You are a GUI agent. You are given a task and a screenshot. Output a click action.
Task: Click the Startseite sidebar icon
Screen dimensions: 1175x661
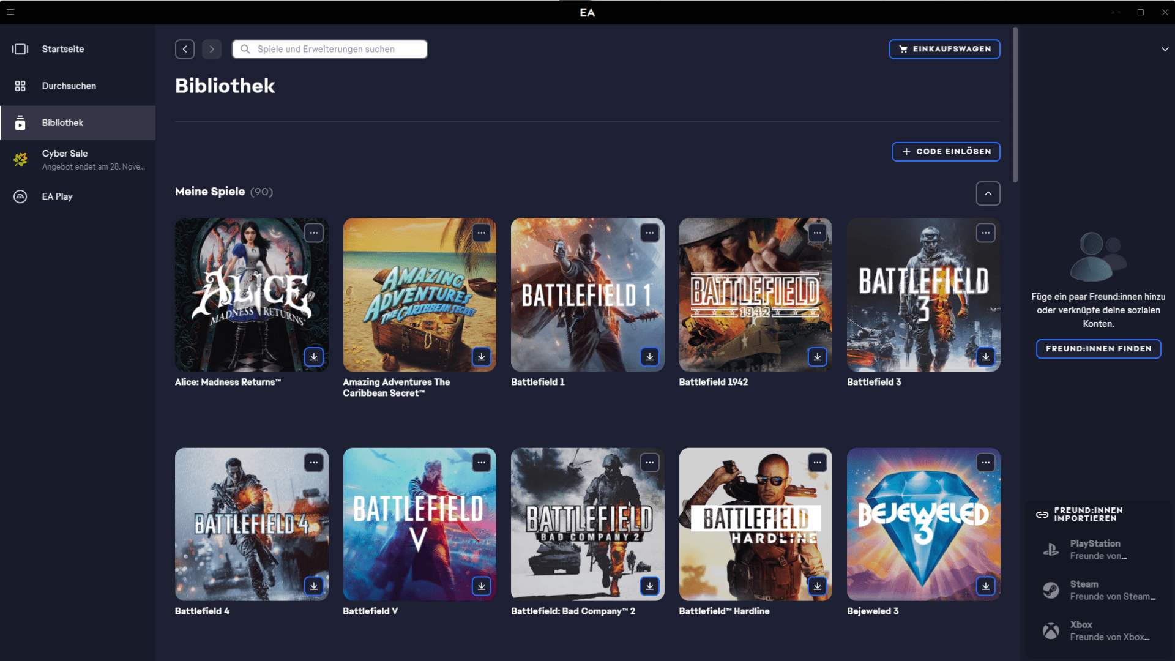(20, 49)
